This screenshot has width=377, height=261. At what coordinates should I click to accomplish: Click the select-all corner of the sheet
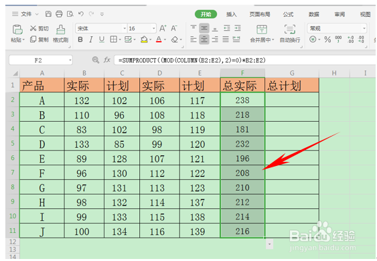click(15, 74)
